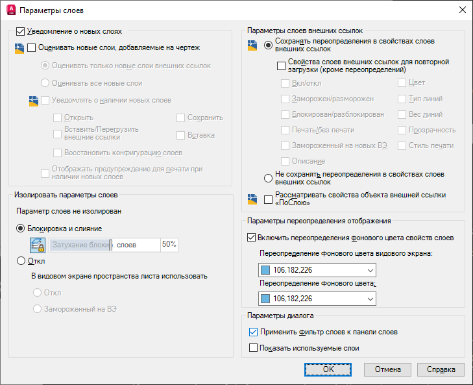The image size is (473, 385).
Task: Expand the «Переопределение фонового цвета» lower dropdown
Action: [370, 299]
